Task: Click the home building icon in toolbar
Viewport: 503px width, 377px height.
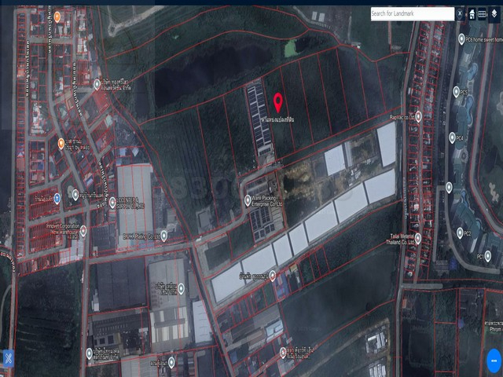Action: [471, 13]
